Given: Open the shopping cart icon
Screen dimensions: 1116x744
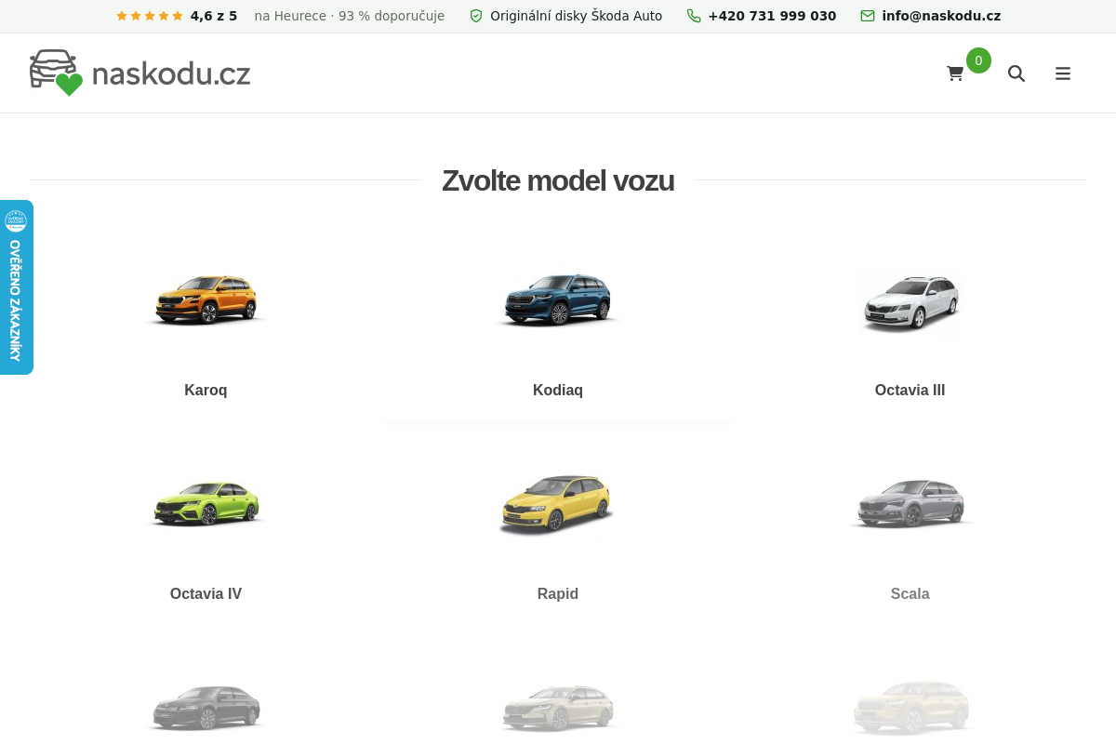Looking at the screenshot, I should point(955,73).
